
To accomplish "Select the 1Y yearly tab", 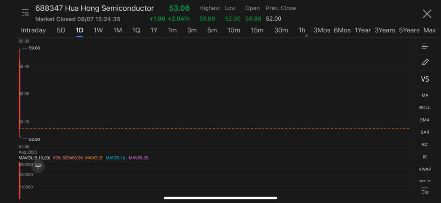I will click(x=154, y=30).
